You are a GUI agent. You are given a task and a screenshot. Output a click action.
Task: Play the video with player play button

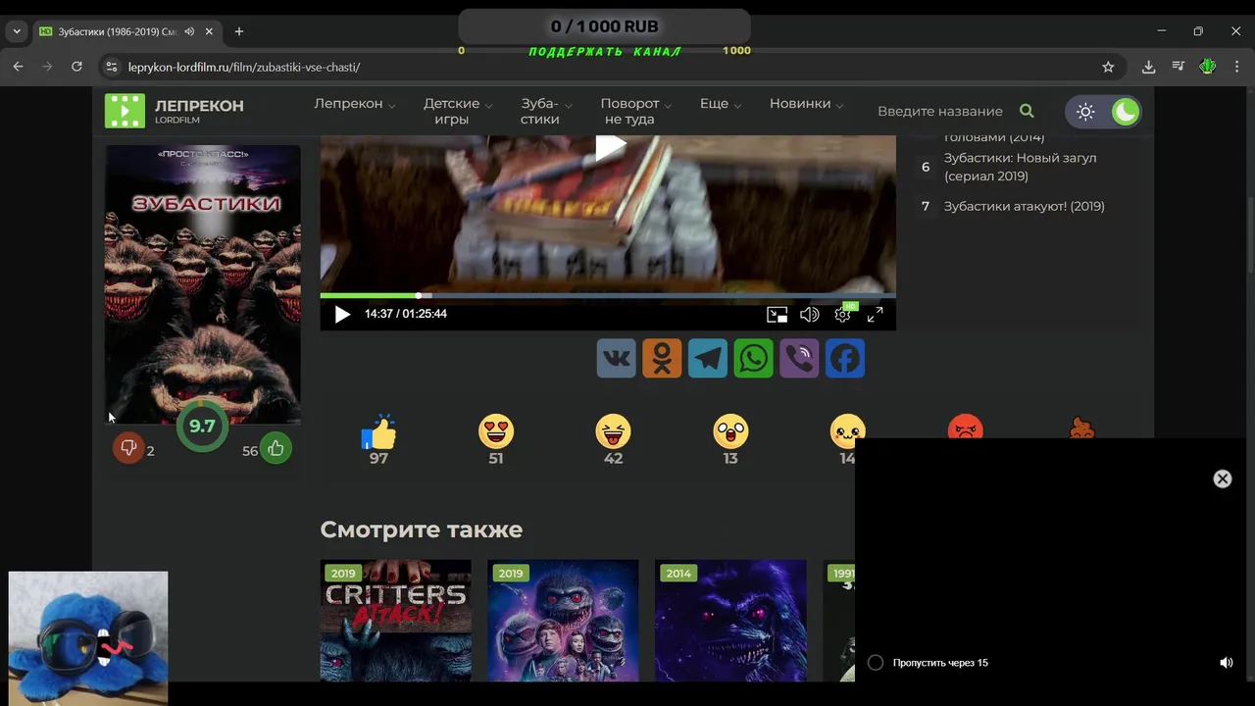pyautogui.click(x=342, y=315)
